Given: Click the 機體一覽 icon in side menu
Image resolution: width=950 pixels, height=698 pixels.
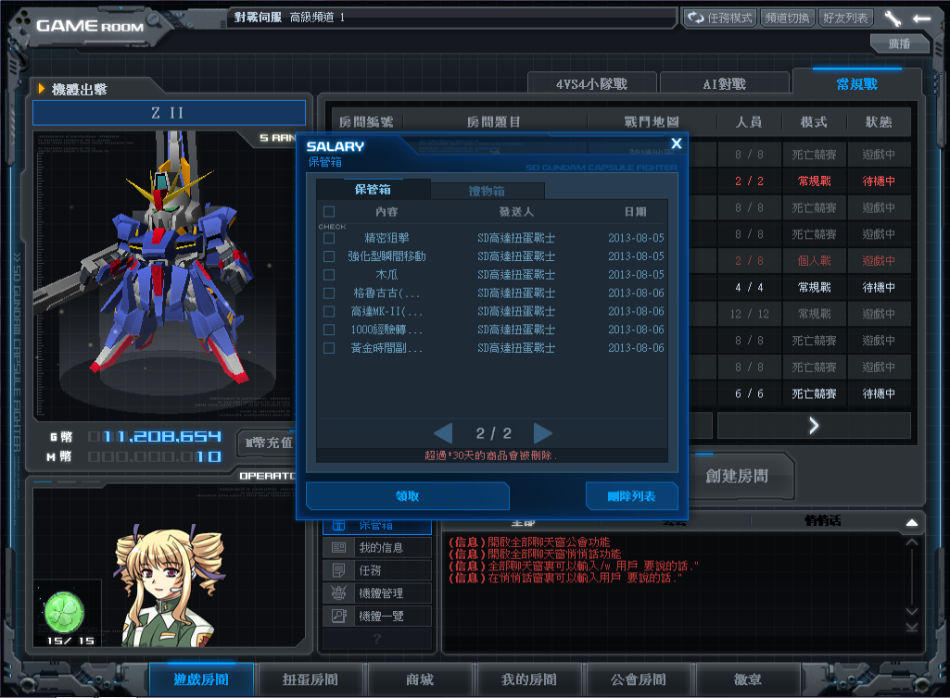Looking at the screenshot, I should (x=338, y=616).
